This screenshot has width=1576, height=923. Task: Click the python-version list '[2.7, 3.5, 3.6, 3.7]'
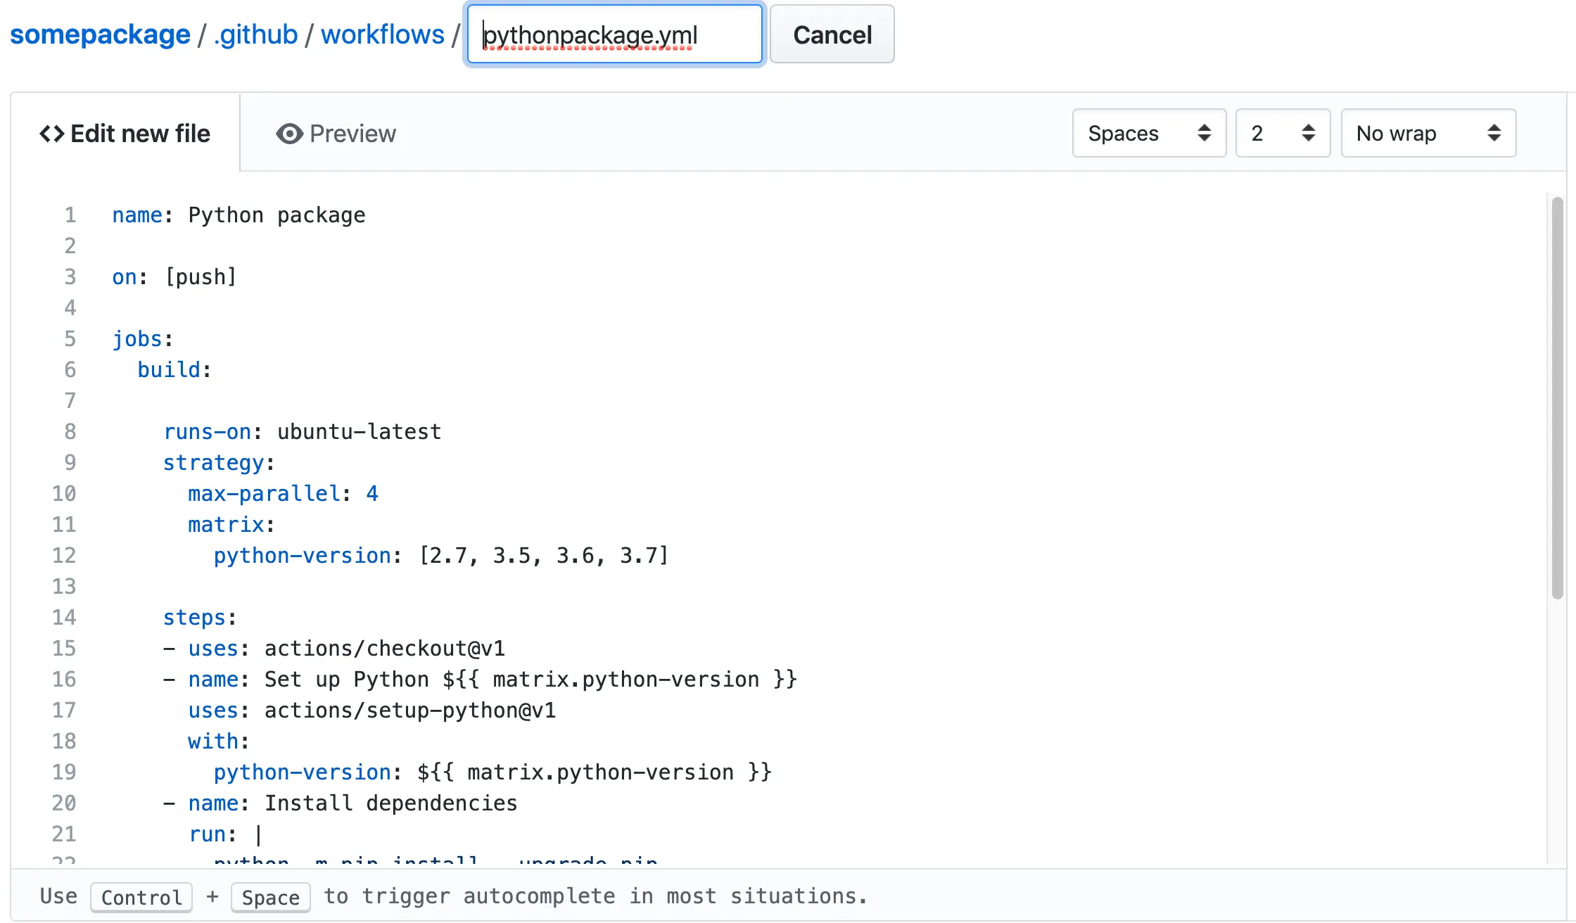tap(544, 556)
